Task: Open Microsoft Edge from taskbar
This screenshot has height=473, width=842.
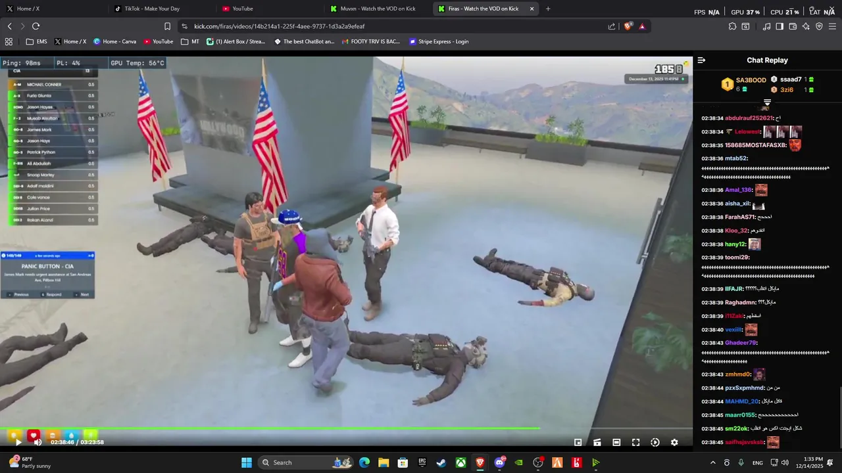Action: click(x=364, y=462)
